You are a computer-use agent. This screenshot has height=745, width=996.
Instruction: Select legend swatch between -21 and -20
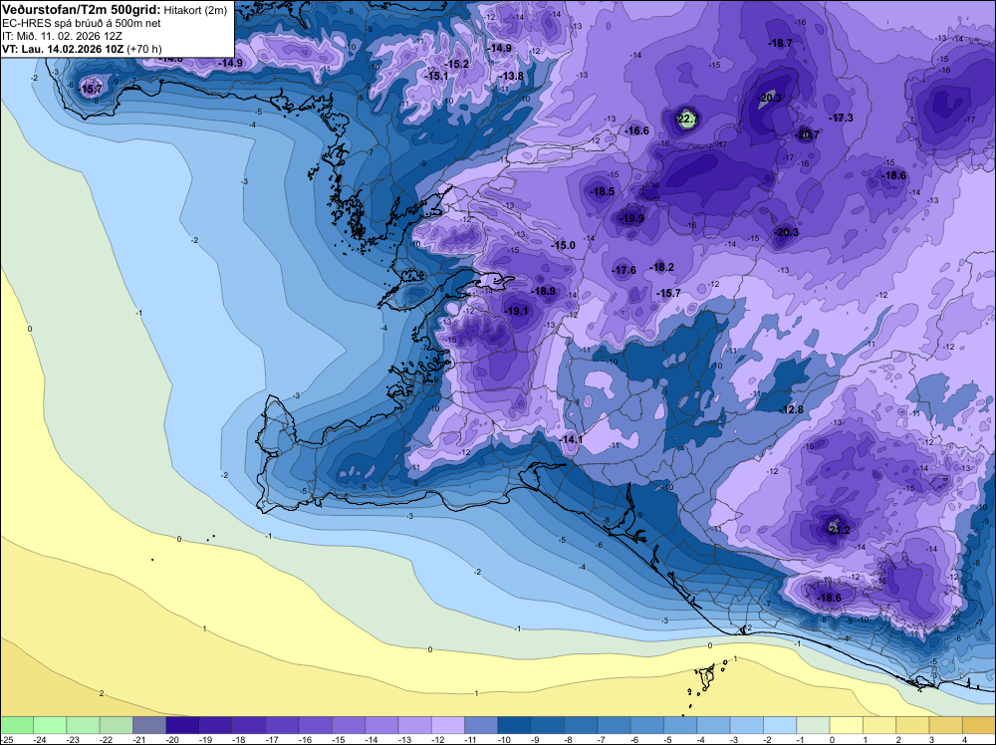(149, 725)
